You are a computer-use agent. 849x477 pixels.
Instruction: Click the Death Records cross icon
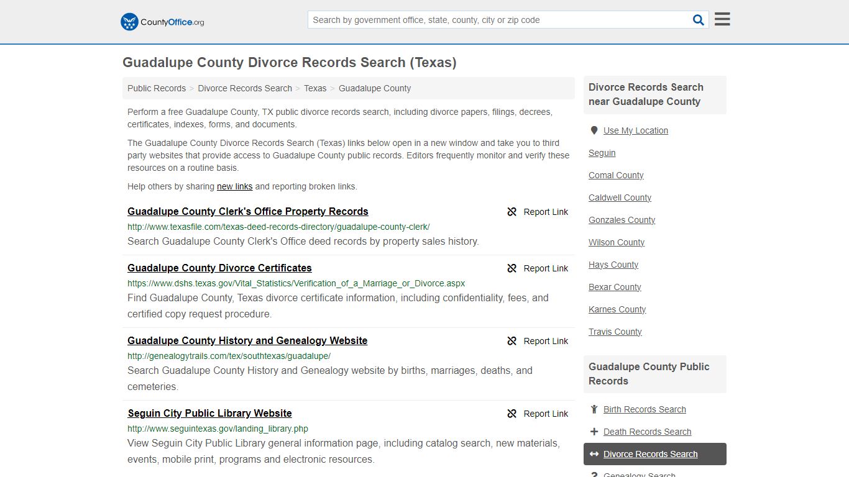click(594, 432)
